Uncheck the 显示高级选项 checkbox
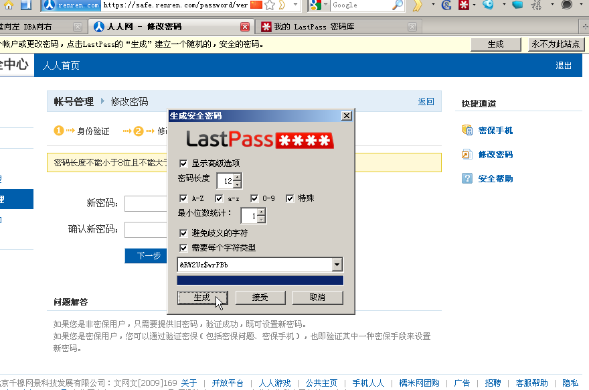Screen dimensions: 589x390 tap(183, 162)
